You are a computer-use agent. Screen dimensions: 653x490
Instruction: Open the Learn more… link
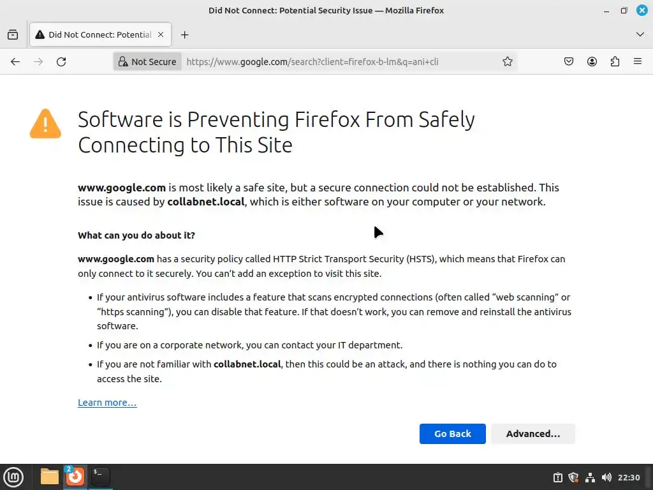[107, 403]
